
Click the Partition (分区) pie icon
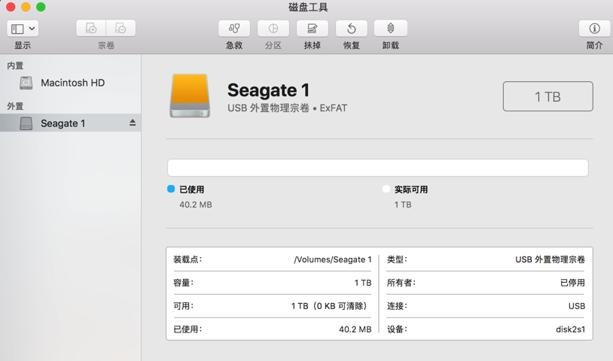pyautogui.click(x=273, y=29)
